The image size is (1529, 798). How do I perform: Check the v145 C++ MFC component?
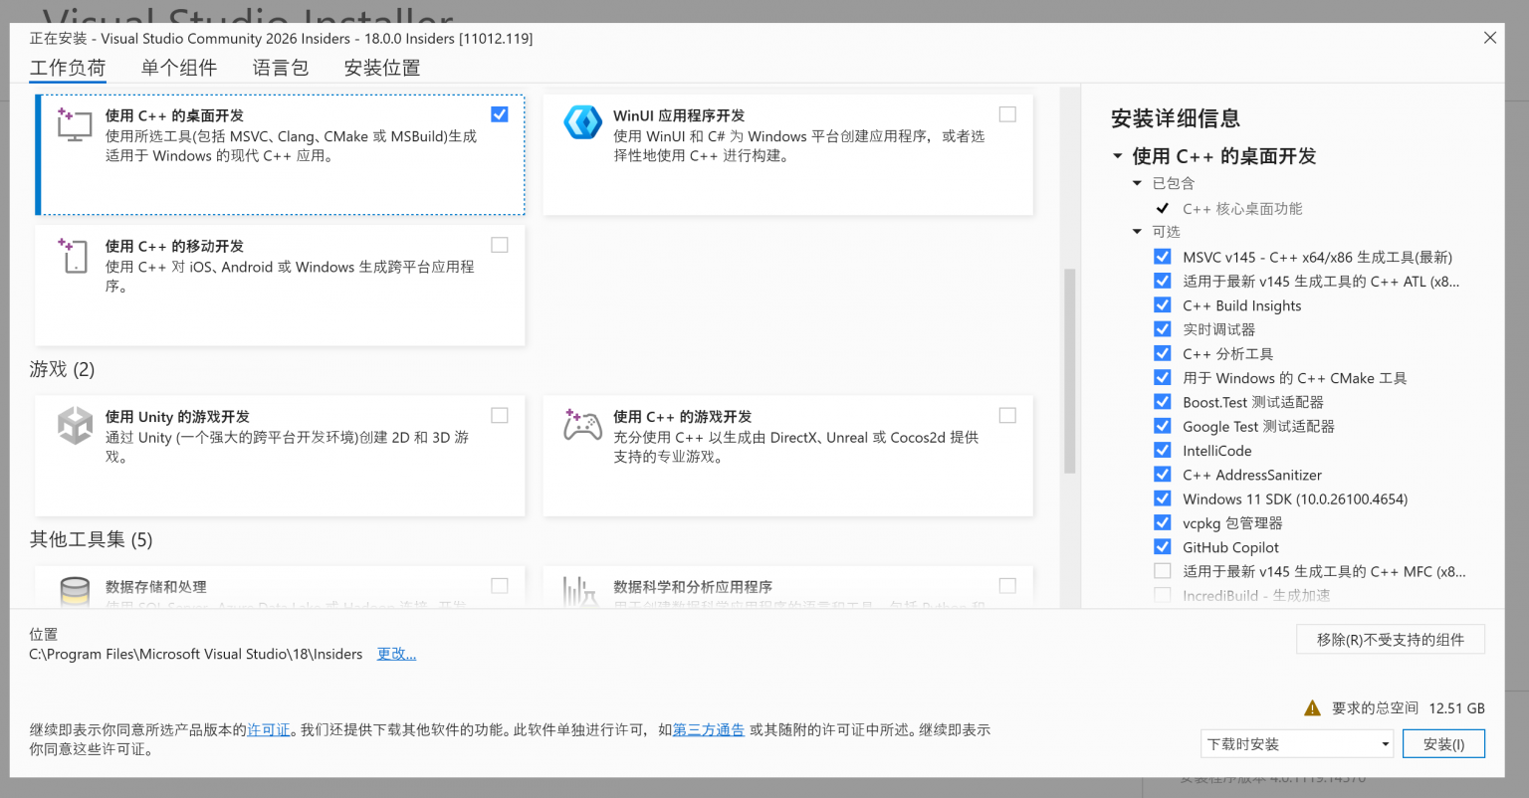[x=1162, y=571]
